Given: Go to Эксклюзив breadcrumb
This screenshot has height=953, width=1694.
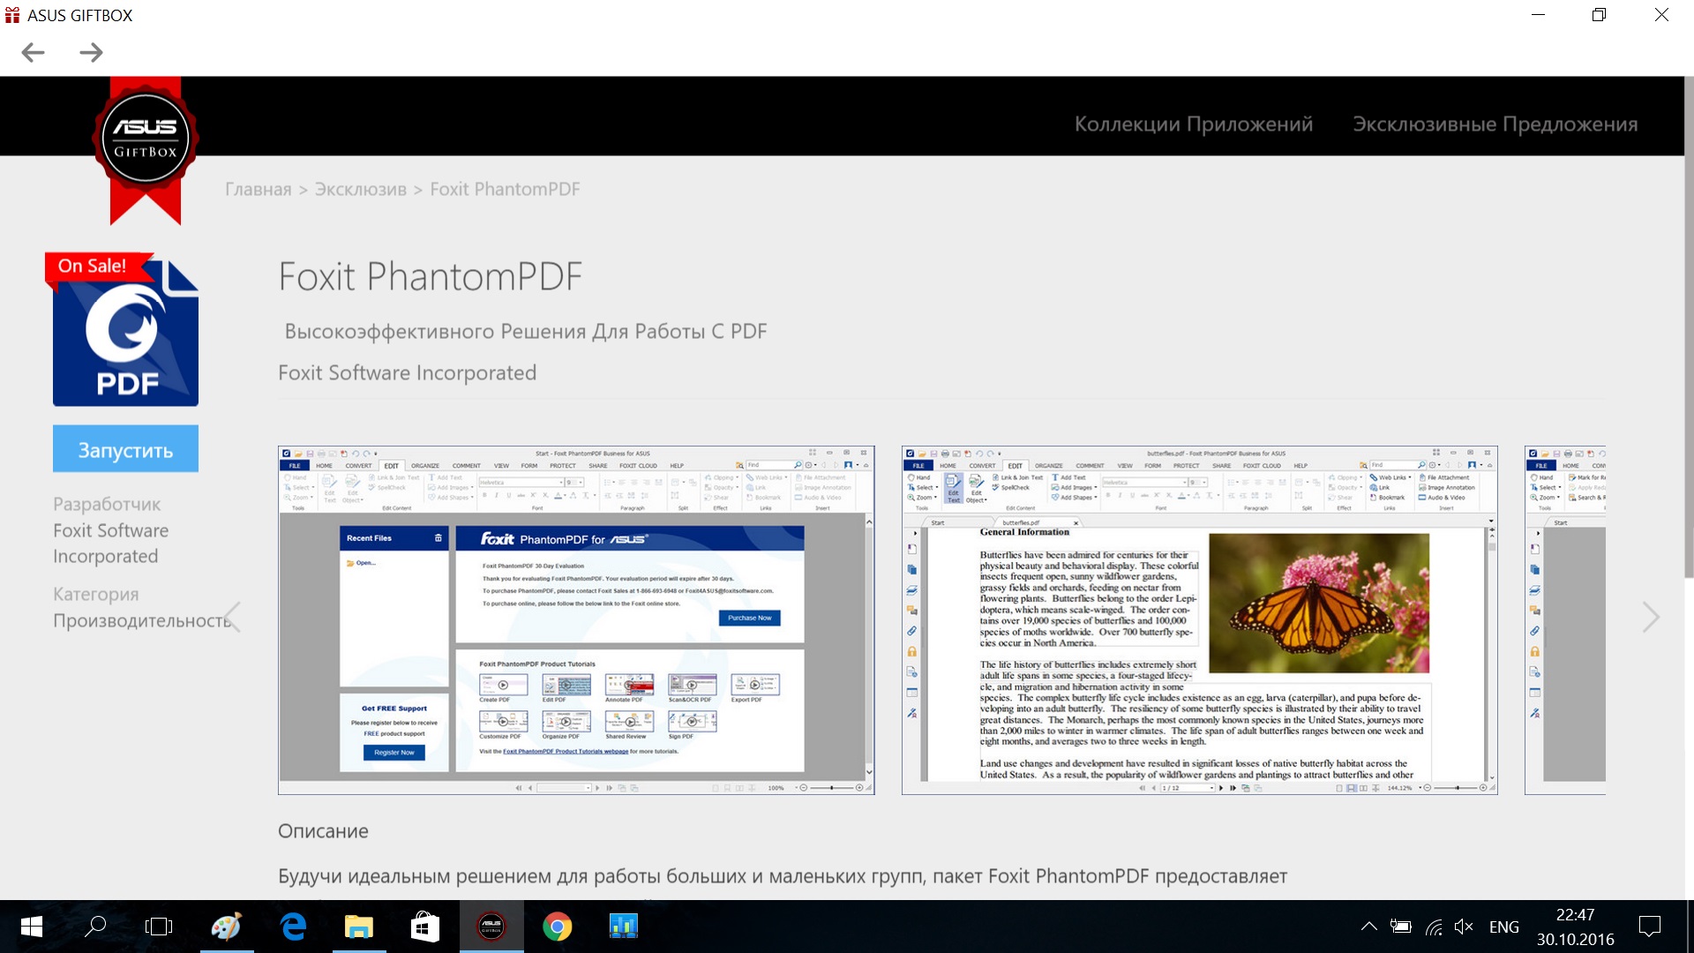Looking at the screenshot, I should click(360, 190).
